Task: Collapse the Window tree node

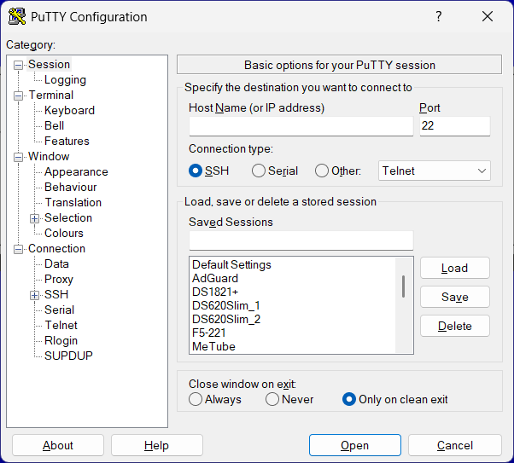Action: pyautogui.click(x=19, y=157)
